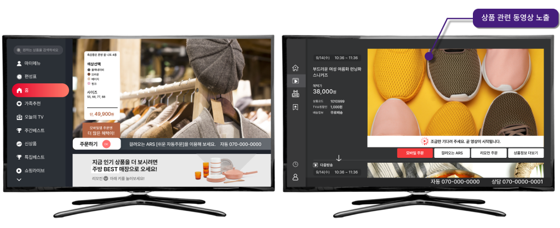Open 주간베스트 trophy menu entry
Viewport: 560px width, 228px height.
coord(31,130)
